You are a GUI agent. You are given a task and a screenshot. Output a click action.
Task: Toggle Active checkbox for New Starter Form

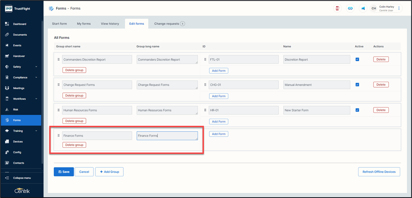pyautogui.click(x=357, y=110)
